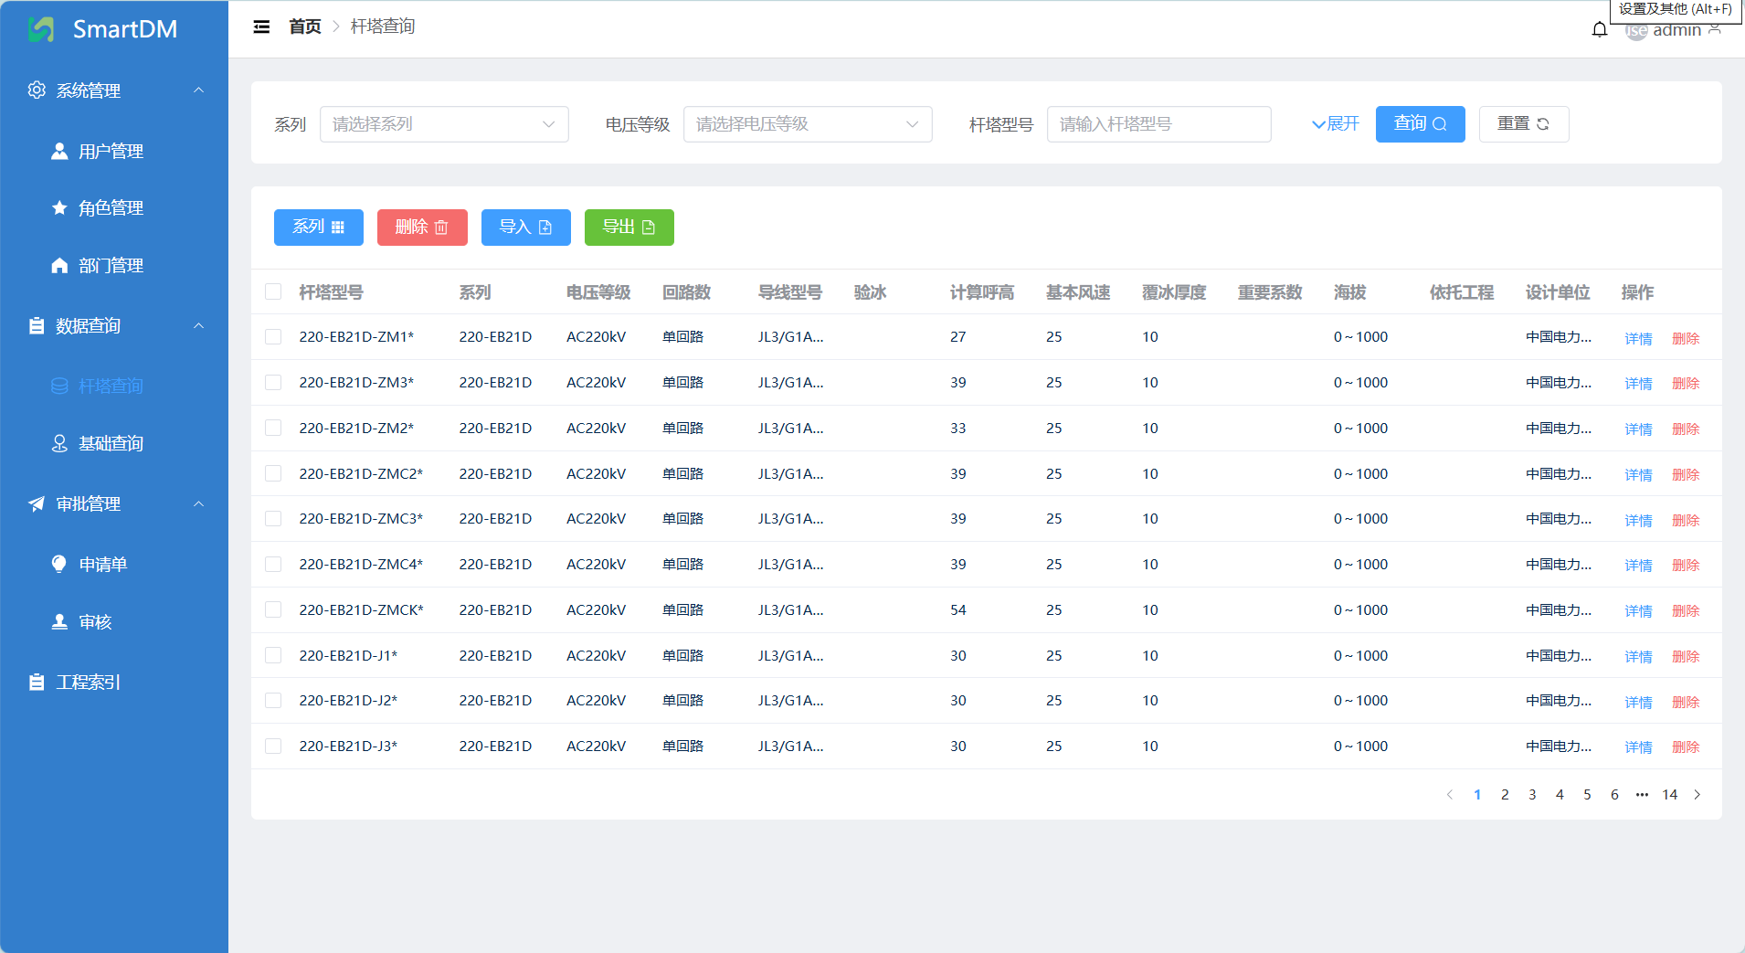Click the refresh icon in 重置
Image resolution: width=1745 pixels, height=953 pixels.
(x=1543, y=124)
